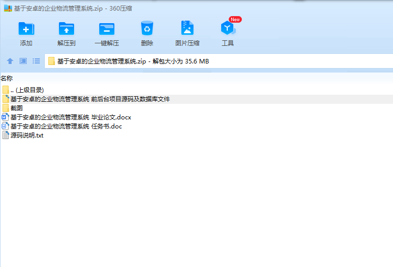Click the folder icon in the address bar

tap(51, 61)
